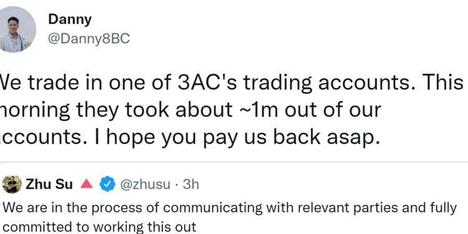468x234 pixels.
Task: Open the Danny display name link
Action: click(69, 20)
